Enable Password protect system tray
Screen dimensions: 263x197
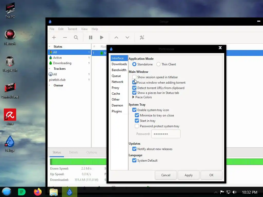137,126
